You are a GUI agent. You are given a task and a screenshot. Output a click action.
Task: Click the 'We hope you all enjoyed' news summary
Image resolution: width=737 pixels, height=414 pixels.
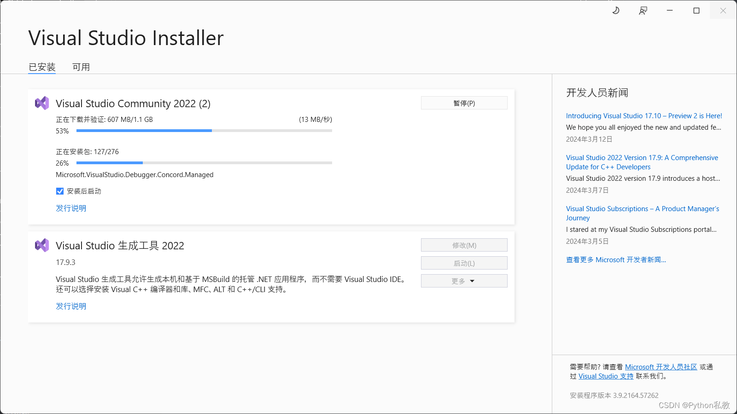point(643,127)
